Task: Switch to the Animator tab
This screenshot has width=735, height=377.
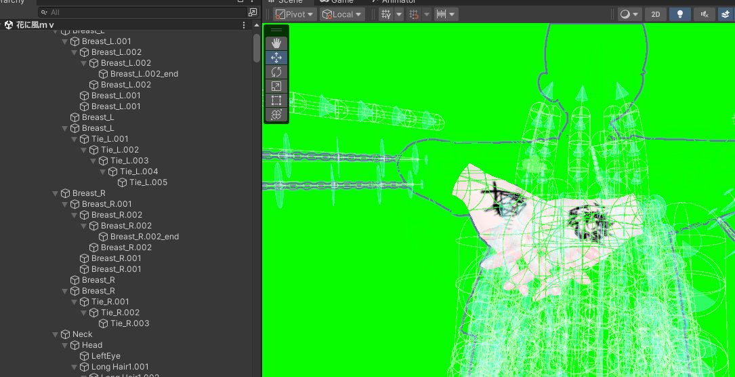Action: [393, 2]
